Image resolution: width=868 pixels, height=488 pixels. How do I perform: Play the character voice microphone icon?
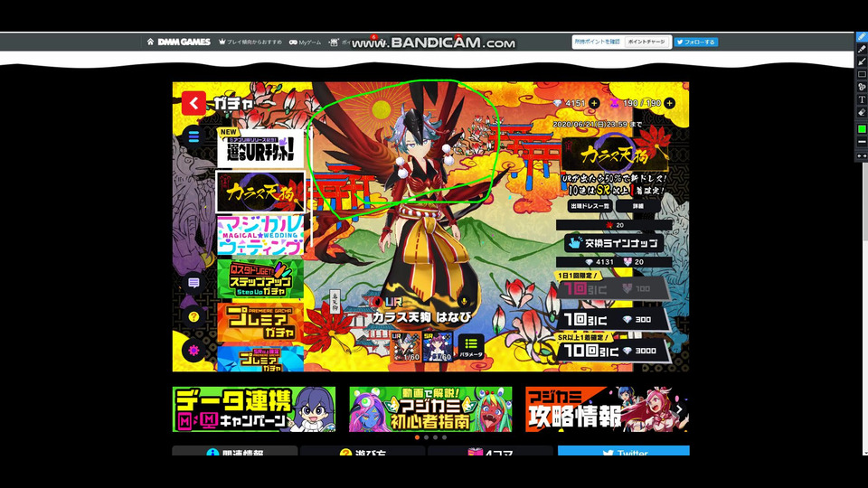(x=464, y=301)
